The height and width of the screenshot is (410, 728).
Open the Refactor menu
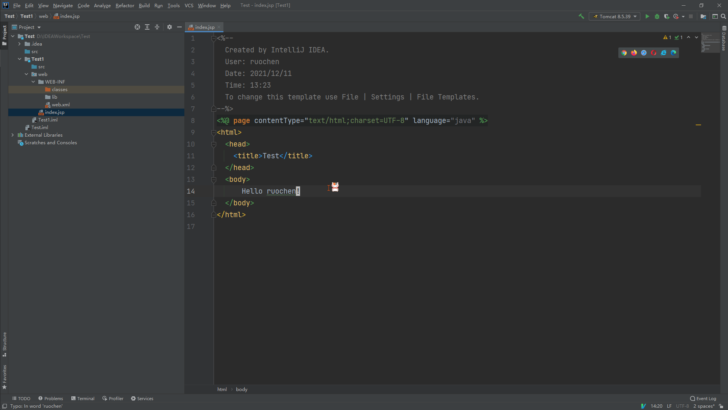click(x=125, y=5)
